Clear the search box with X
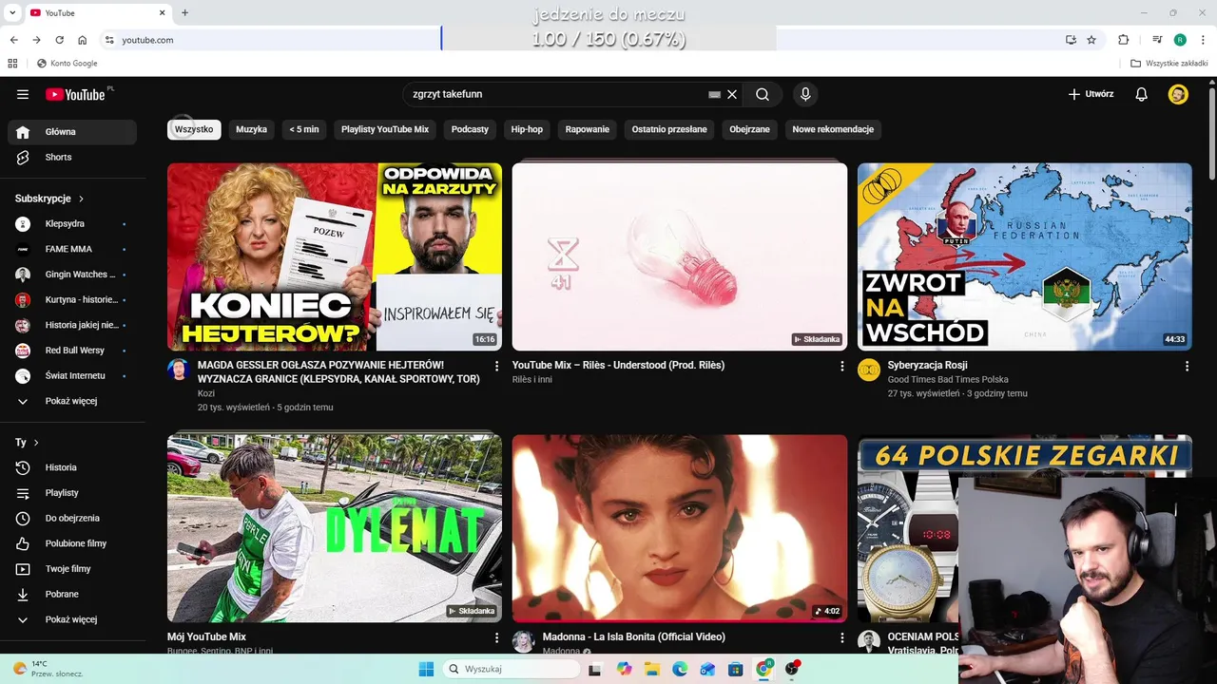 [x=732, y=94]
